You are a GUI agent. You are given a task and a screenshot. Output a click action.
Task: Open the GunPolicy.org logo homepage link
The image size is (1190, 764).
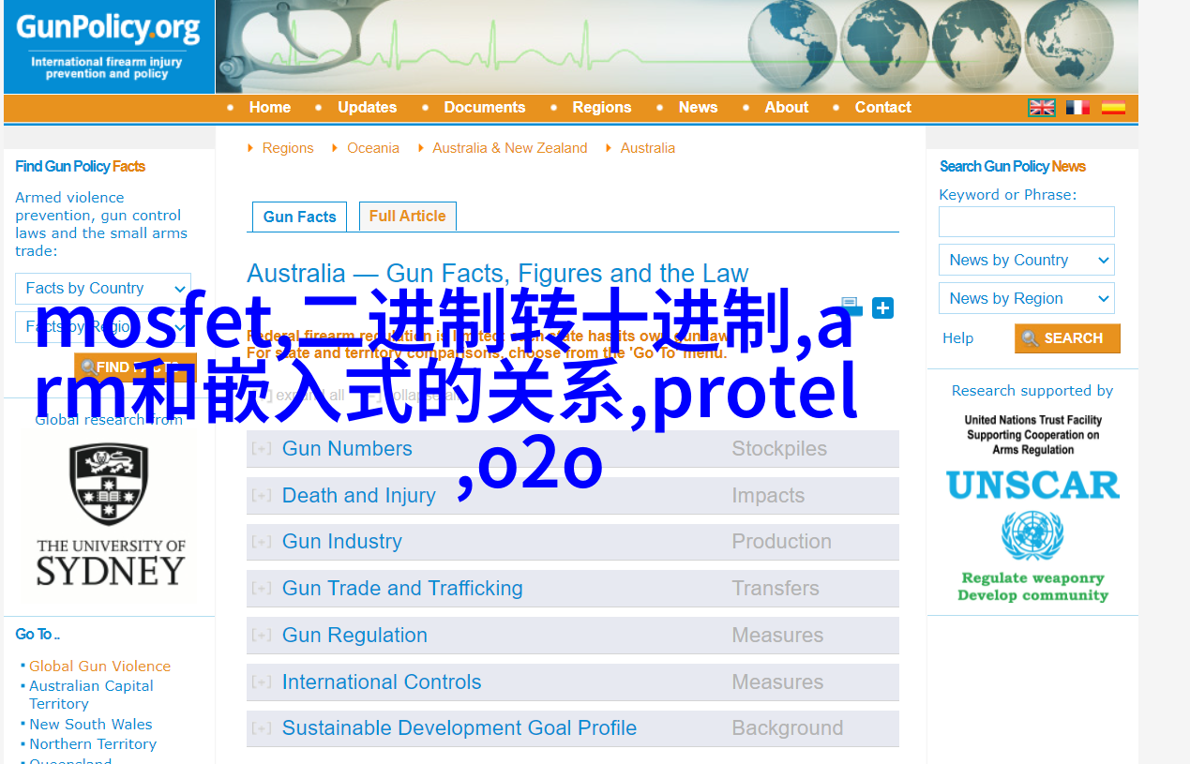pyautogui.click(x=109, y=47)
